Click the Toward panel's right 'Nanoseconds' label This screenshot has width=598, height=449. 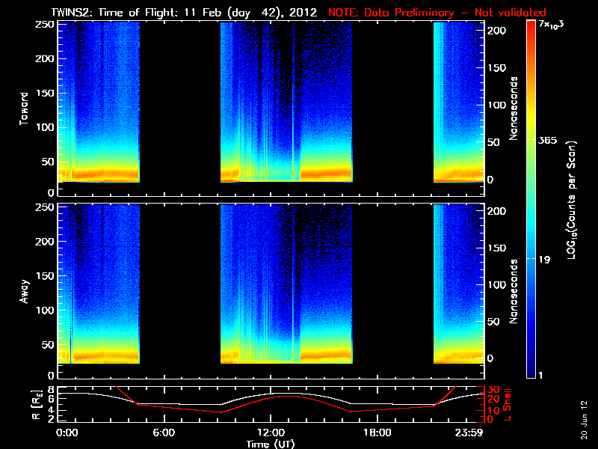pos(514,107)
